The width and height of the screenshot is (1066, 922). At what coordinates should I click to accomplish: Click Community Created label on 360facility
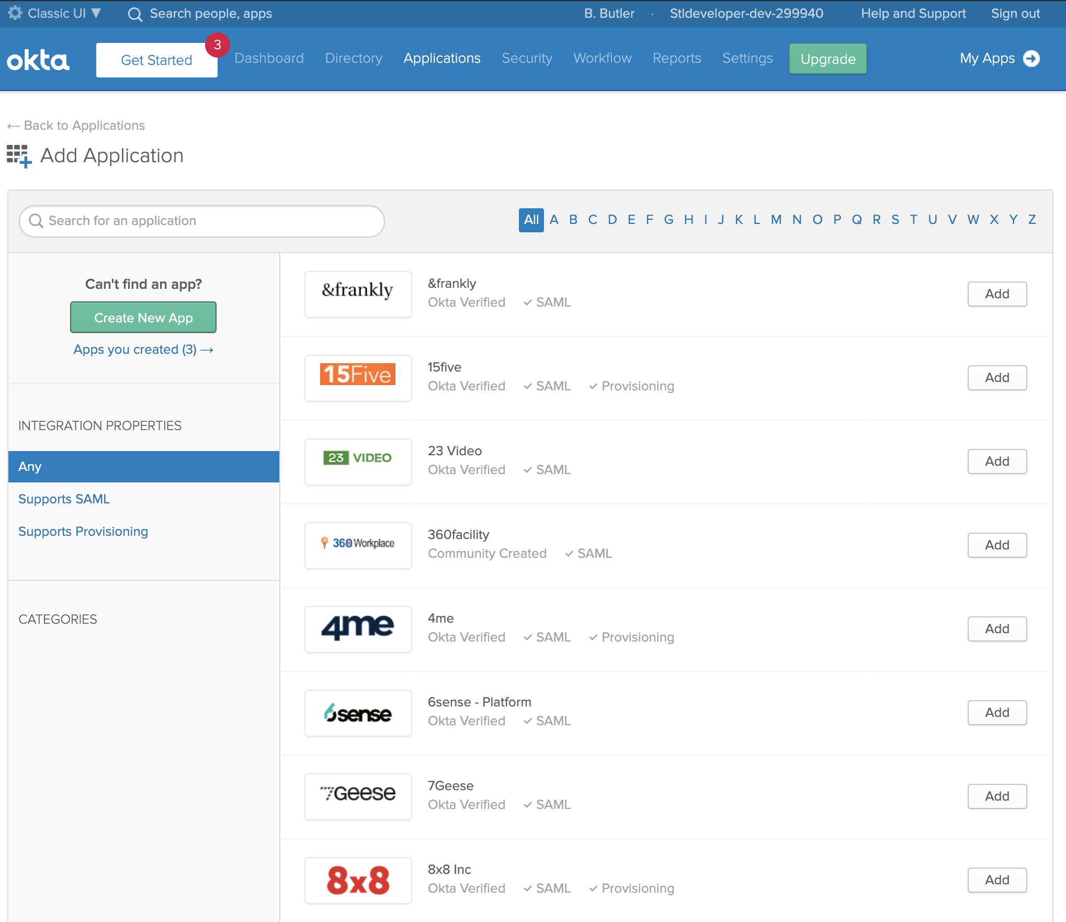[487, 554]
